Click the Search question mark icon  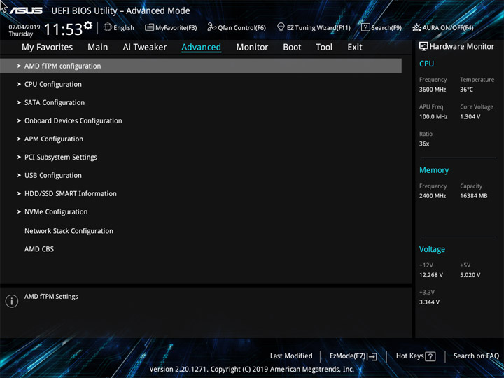coord(365,27)
